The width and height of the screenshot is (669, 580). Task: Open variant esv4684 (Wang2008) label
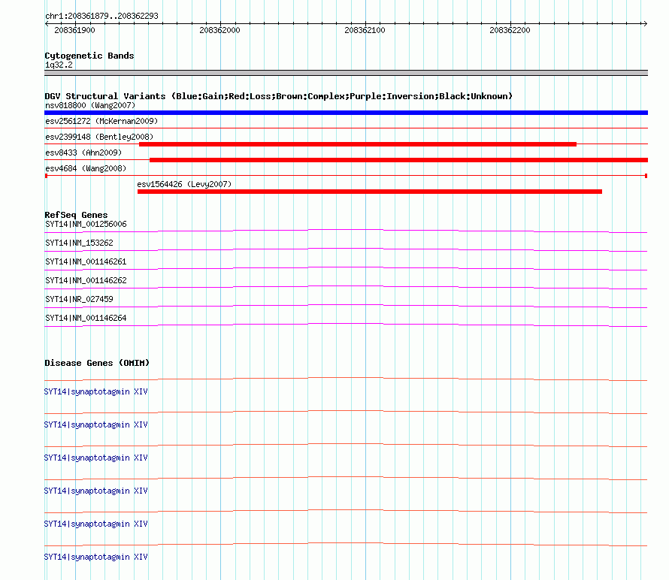coord(86,168)
